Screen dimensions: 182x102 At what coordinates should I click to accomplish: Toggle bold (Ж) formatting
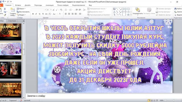point(33,14)
